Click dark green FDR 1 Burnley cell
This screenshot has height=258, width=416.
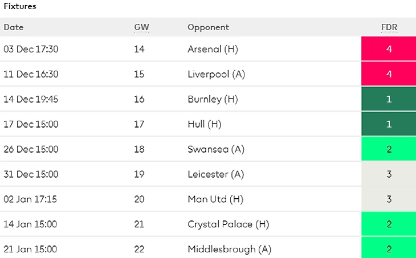(x=389, y=99)
